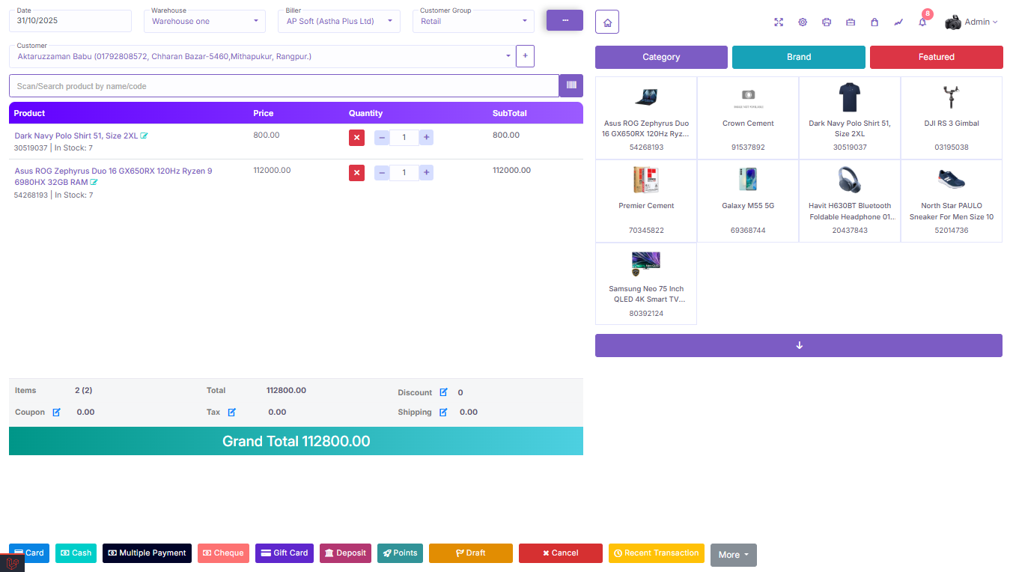Decrease Dark Navy Polo Shirt quantity

click(382, 138)
